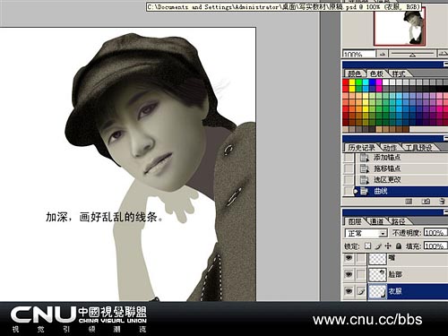Click the lock all padlock icon
Viewport: 448px width, 336px height.
[399, 246]
